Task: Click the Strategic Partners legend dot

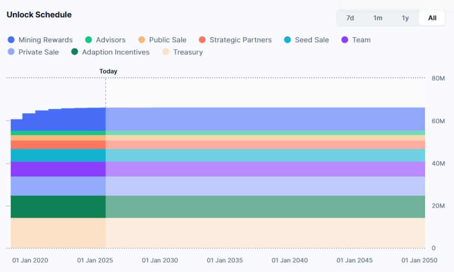Action: click(202, 40)
